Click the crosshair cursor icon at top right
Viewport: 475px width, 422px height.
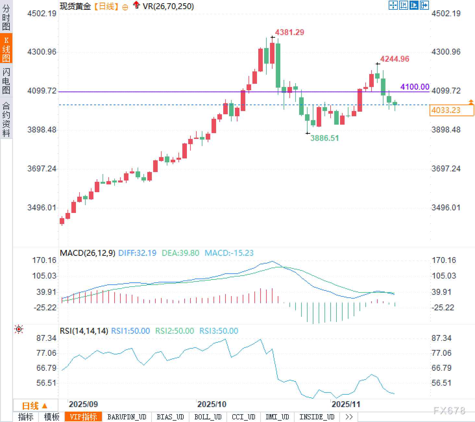click(393, 5)
